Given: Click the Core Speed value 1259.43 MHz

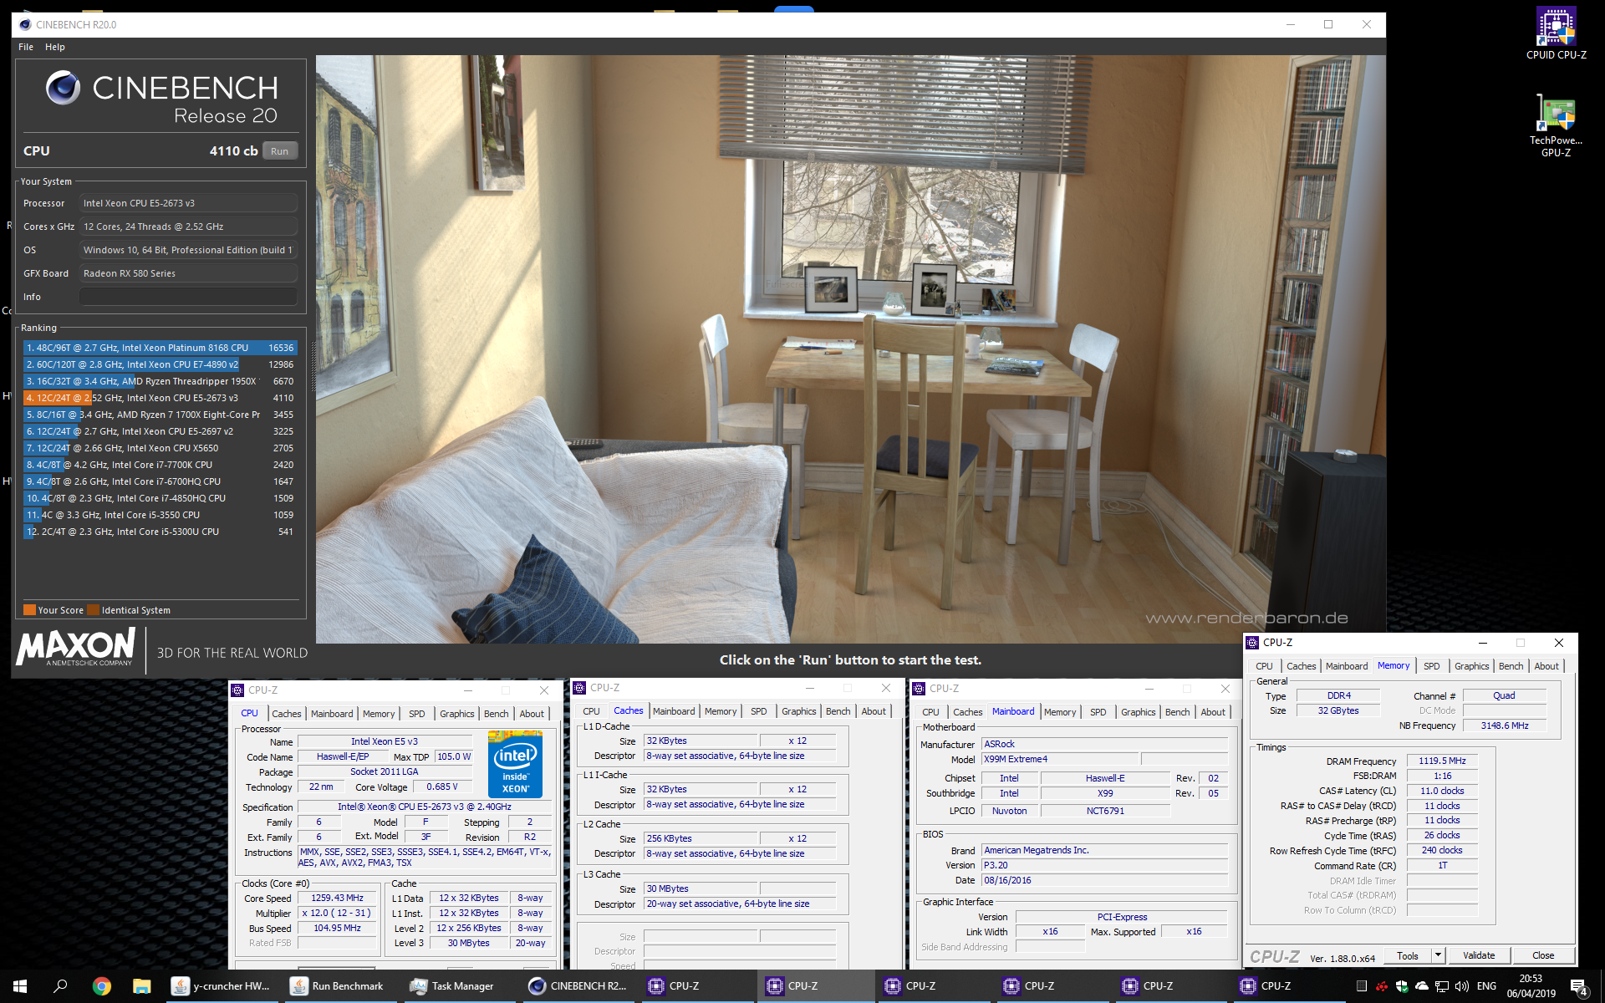Looking at the screenshot, I should tap(338, 898).
